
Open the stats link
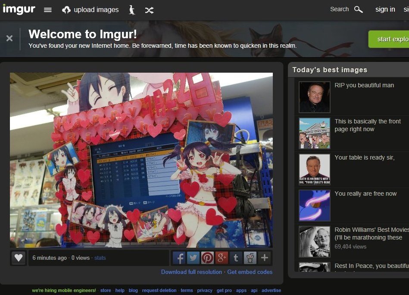[x=100, y=258]
